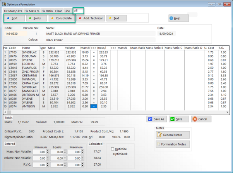
Task: Select the Fix Mass/Litre menu item
Action: 13,11
